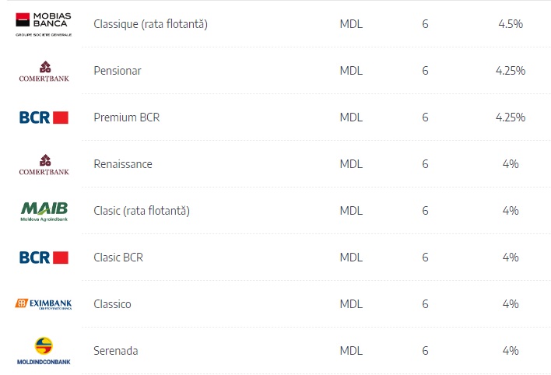Open the Renaissance deposit offer

tap(123, 164)
